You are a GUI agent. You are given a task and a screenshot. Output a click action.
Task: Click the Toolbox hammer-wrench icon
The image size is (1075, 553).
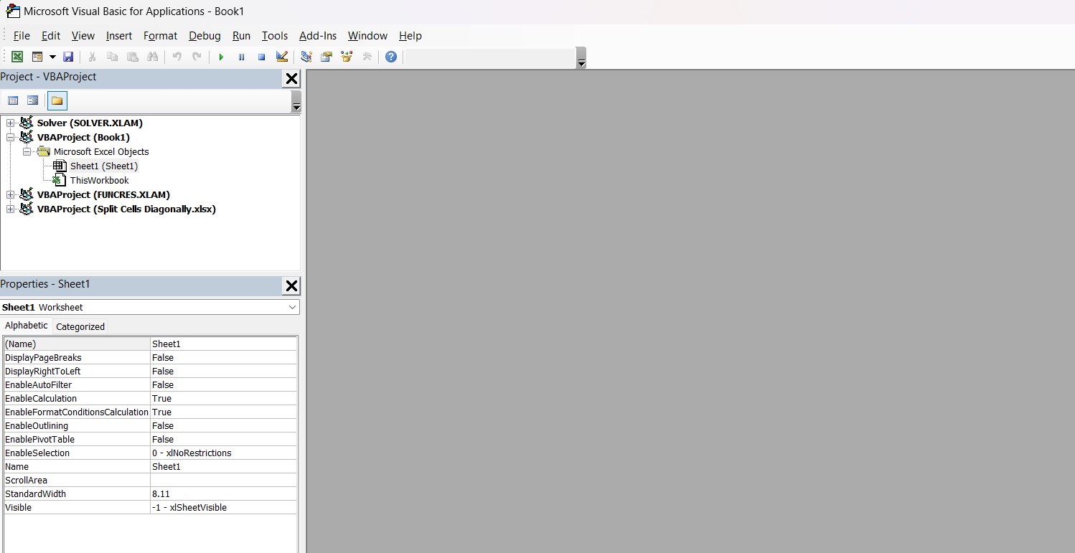pyautogui.click(x=367, y=57)
